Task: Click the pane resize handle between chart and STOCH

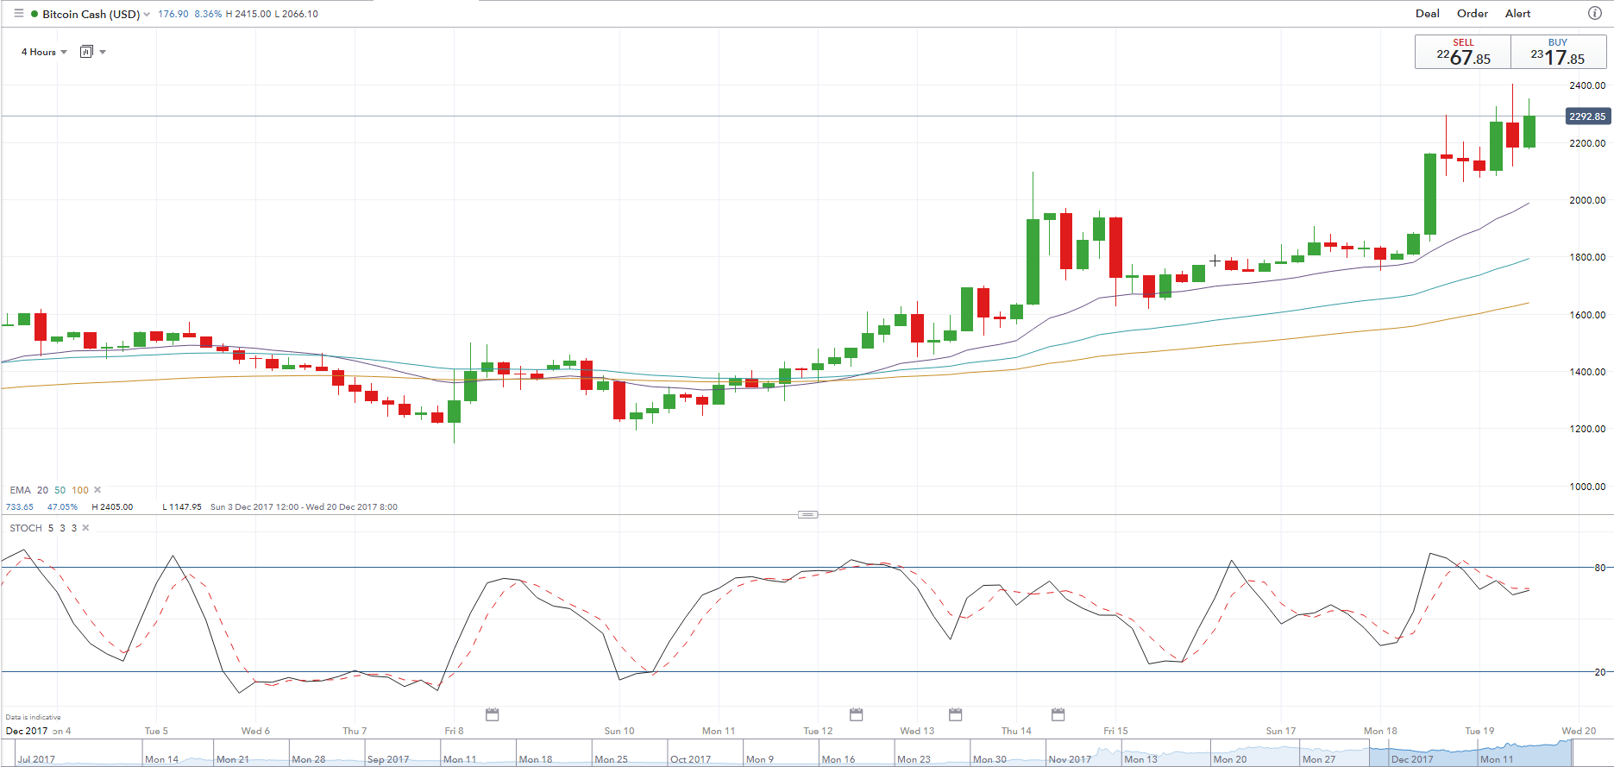Action: coord(807,514)
